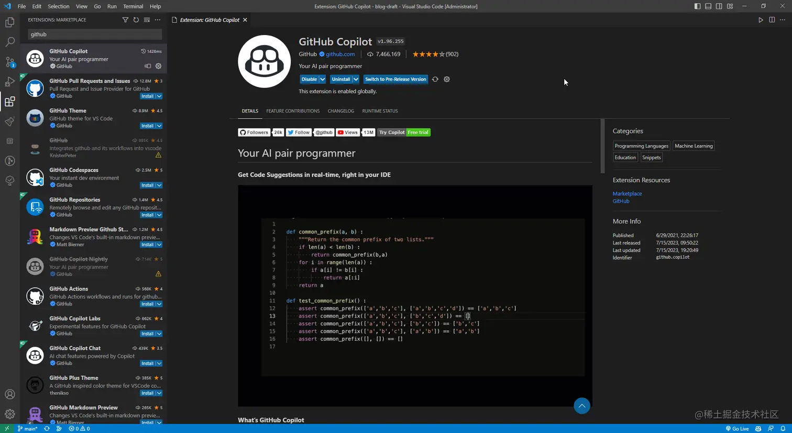The width and height of the screenshot is (792, 433).
Task: Switch to Feature Contributions tab
Action: tap(293, 111)
